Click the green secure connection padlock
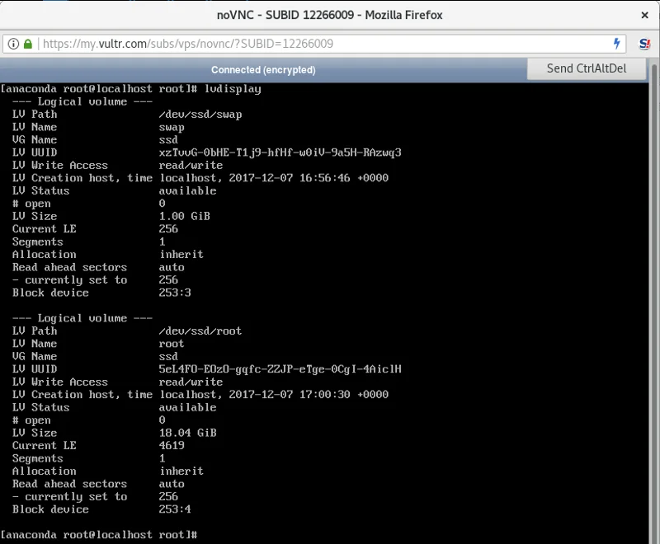Image resolution: width=660 pixels, height=544 pixels. (28, 44)
